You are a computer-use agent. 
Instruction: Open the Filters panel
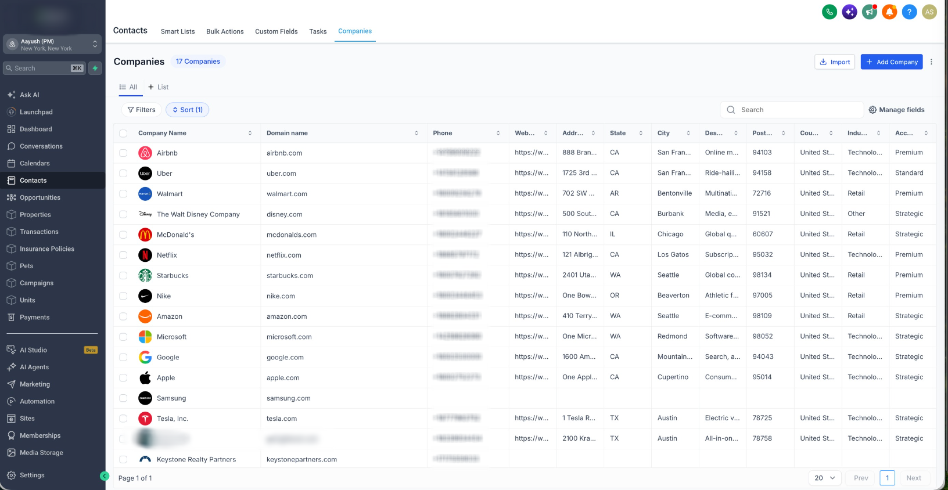[141, 110]
